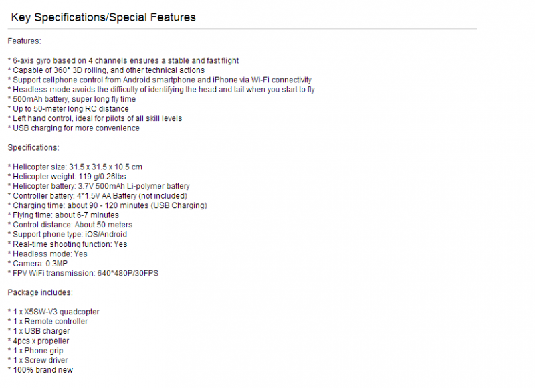Click the 1 x Screw driver item
This screenshot has height=388, width=535.
pyautogui.click(x=38, y=361)
